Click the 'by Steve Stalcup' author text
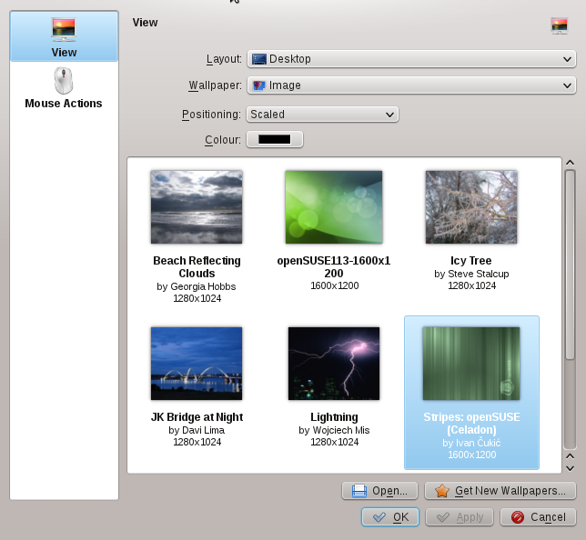The width and height of the screenshot is (586, 540). pos(471,275)
